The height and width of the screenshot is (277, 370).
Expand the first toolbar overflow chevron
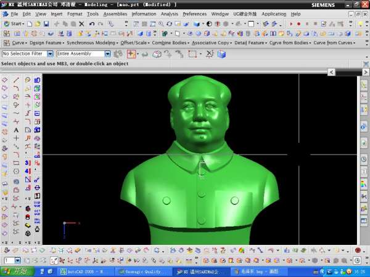pyautogui.click(x=126, y=23)
